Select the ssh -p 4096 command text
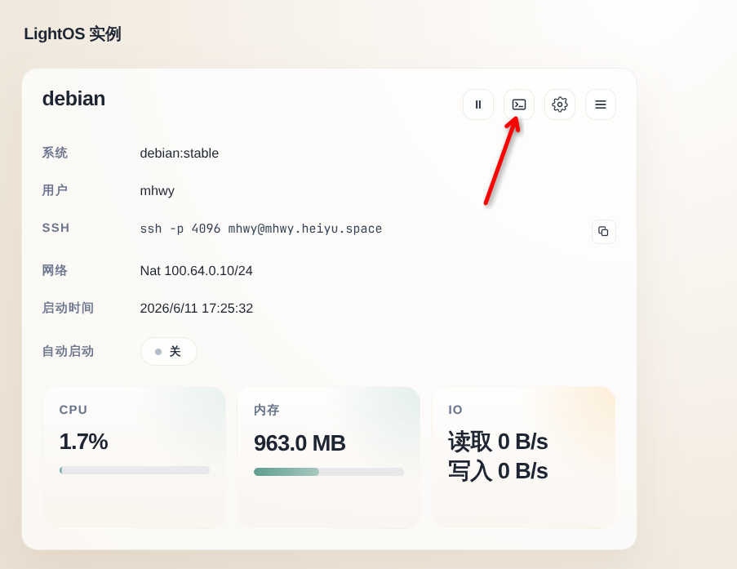The image size is (737, 569). pos(261,229)
